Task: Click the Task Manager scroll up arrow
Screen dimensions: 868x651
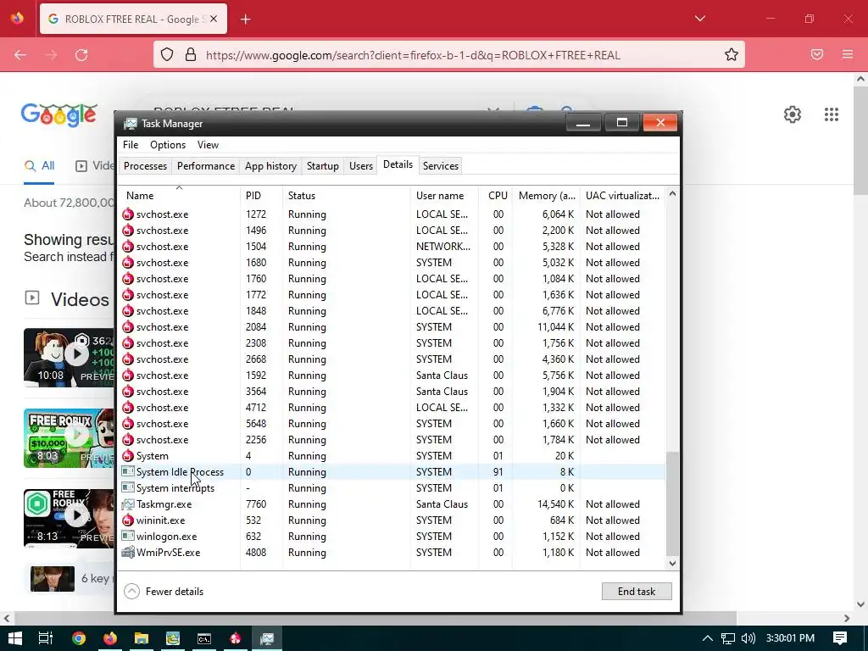Action: tap(672, 194)
